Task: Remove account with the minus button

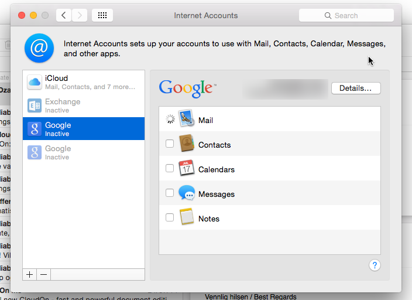Action: pyautogui.click(x=44, y=274)
